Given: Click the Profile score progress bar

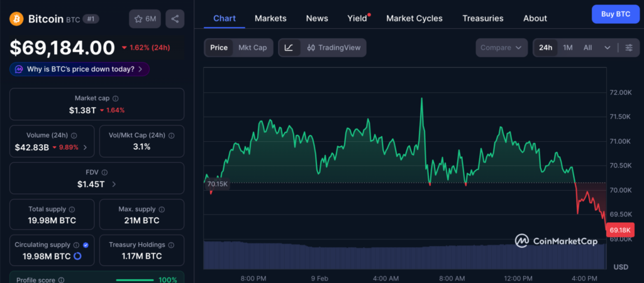Looking at the screenshot, I should (x=135, y=280).
